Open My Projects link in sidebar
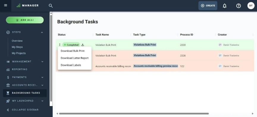This screenshot has height=117, width=257. [19, 53]
